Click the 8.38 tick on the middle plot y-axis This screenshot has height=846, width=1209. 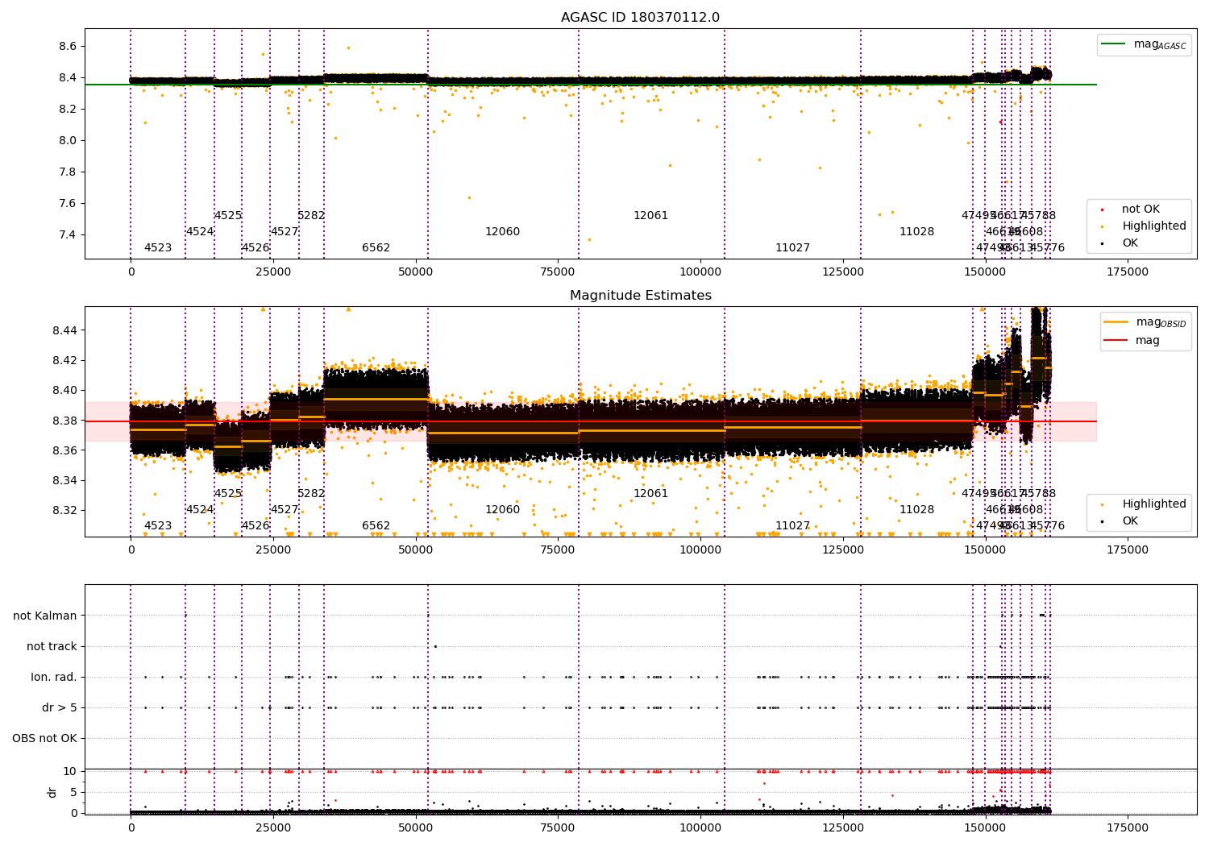click(x=64, y=421)
